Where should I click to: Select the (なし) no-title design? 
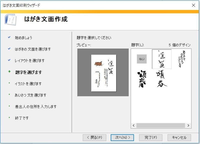pyautogui.click(x=142, y=59)
